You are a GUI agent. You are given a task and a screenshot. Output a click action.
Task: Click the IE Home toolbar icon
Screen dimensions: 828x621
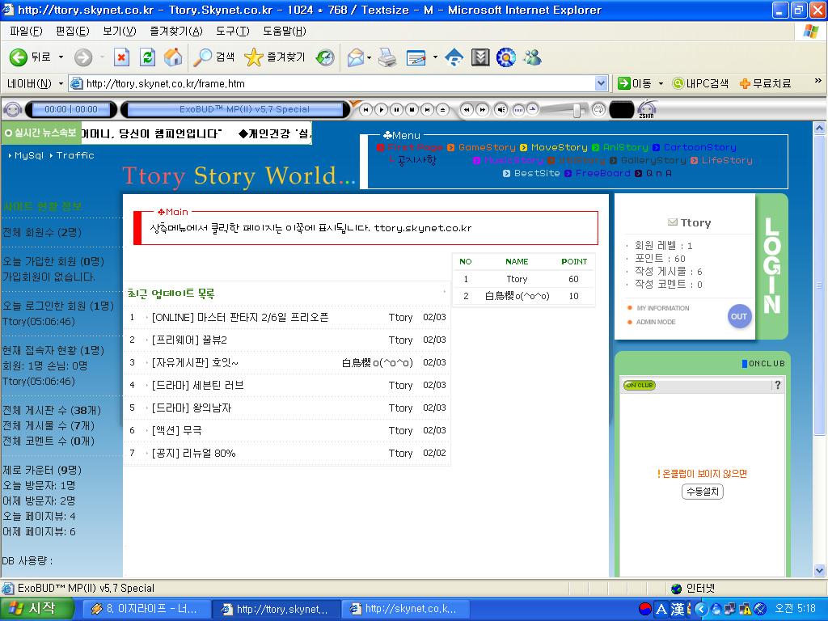[x=173, y=57]
